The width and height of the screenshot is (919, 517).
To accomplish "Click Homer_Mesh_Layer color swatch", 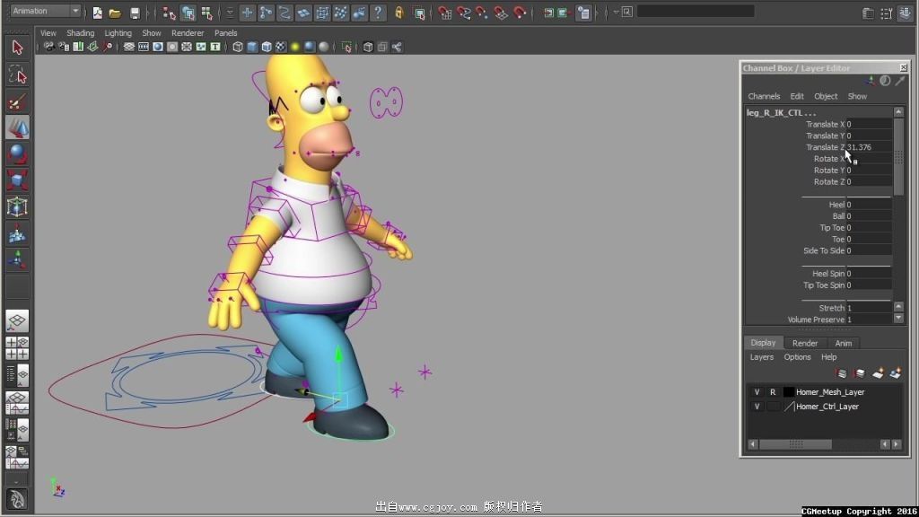I will pyautogui.click(x=789, y=392).
